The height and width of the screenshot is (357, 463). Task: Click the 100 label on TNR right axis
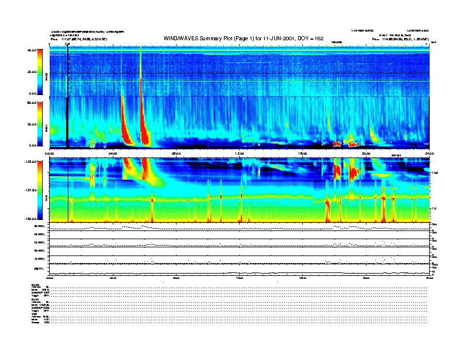click(435, 173)
